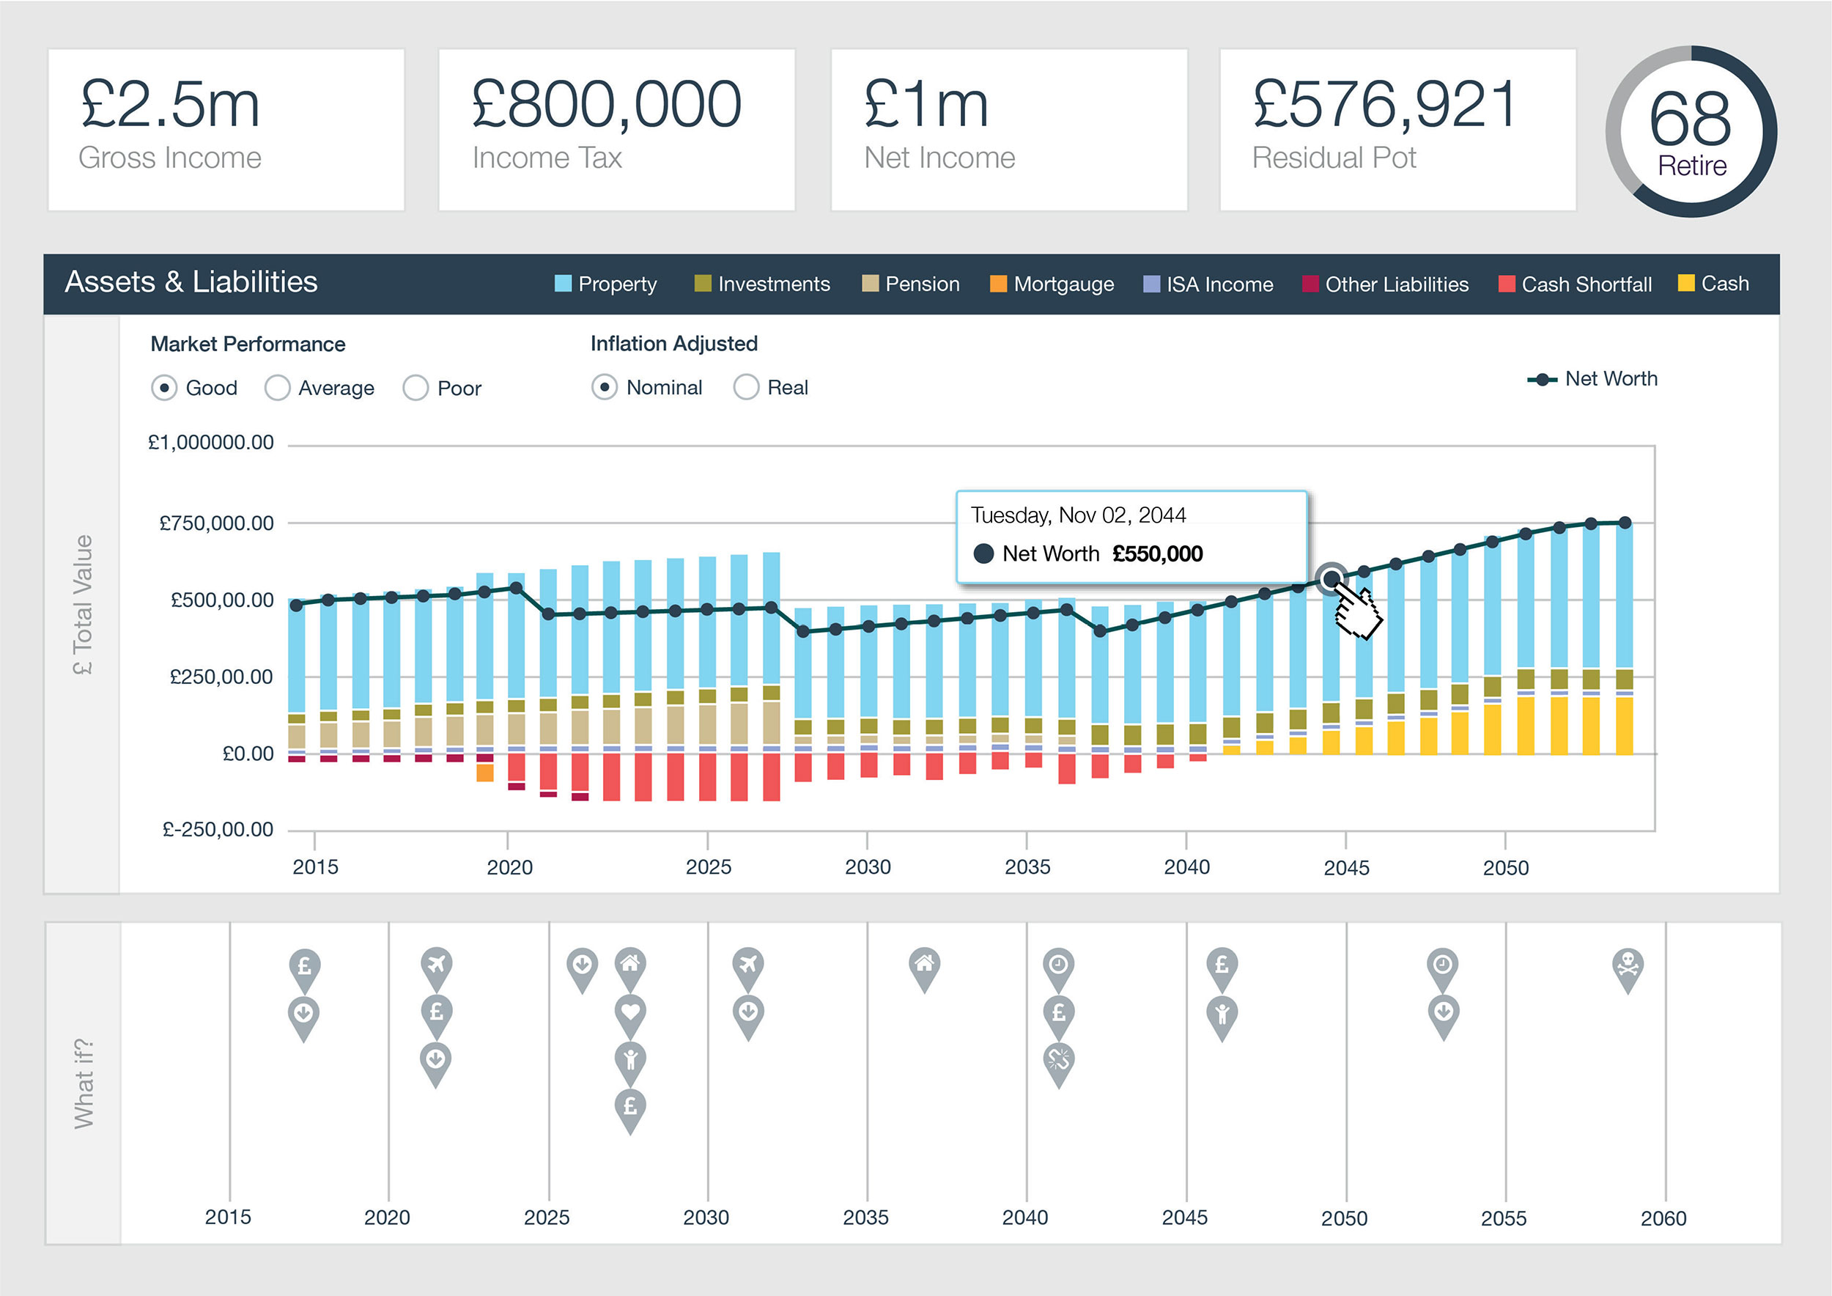Select Poor market performance option

click(x=415, y=388)
